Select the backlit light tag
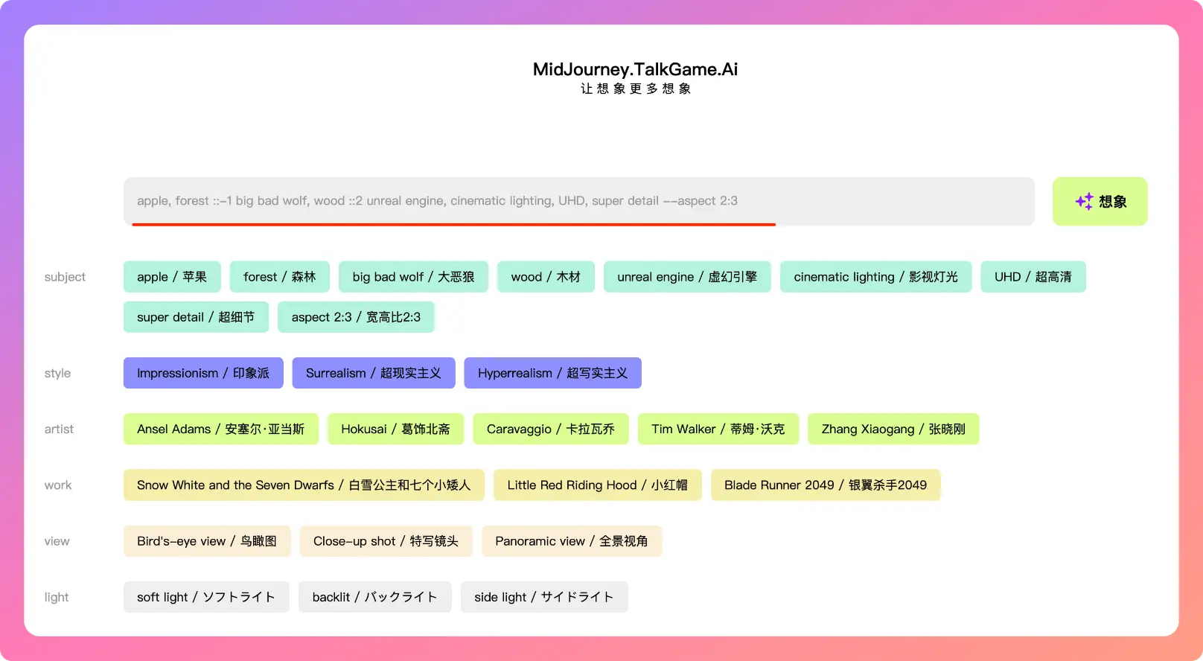1203x661 pixels. click(x=374, y=597)
